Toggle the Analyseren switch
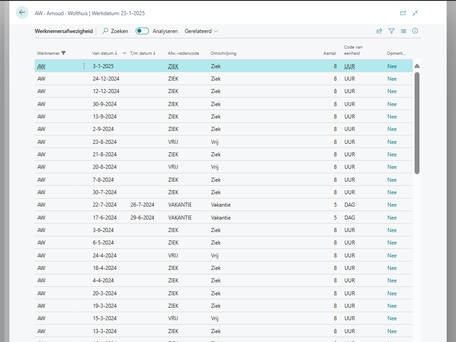The height and width of the screenshot is (342, 456). pyautogui.click(x=142, y=31)
